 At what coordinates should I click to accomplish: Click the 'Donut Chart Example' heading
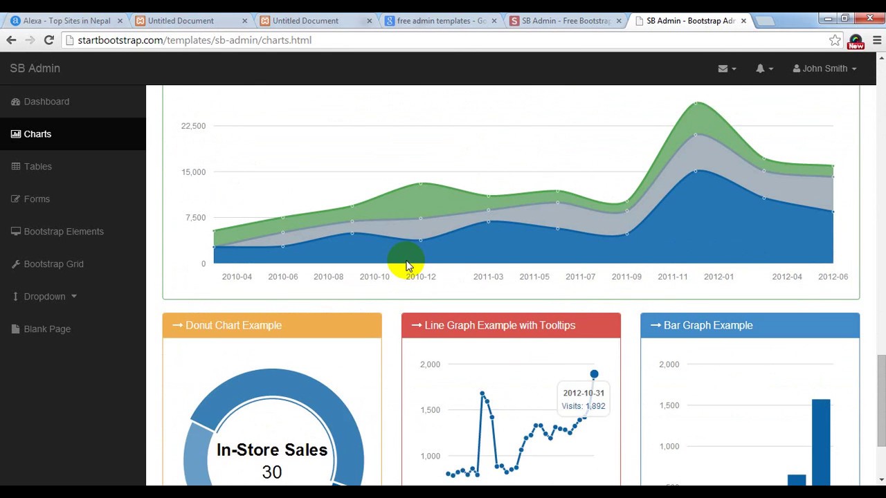(x=233, y=325)
